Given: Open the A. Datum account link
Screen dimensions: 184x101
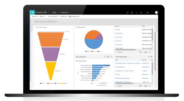Looking at the screenshot, I should coord(144,71).
